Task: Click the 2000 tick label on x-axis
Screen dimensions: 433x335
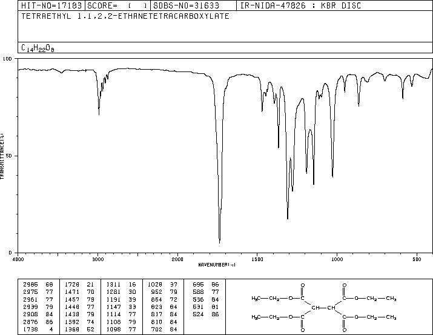Action: (x=177, y=259)
